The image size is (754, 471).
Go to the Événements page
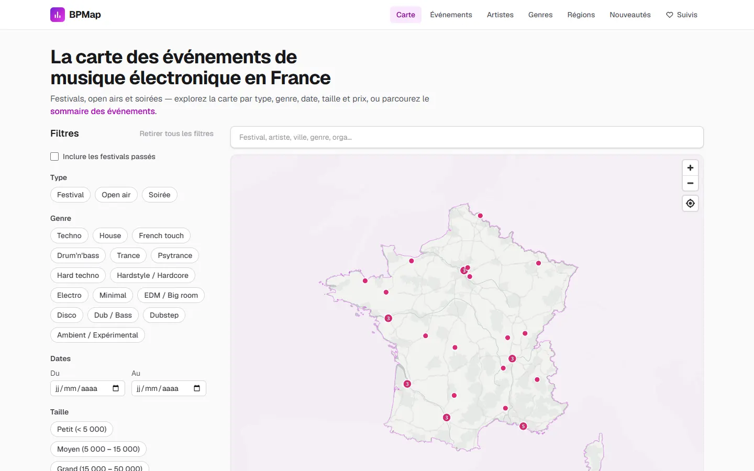coord(451,15)
